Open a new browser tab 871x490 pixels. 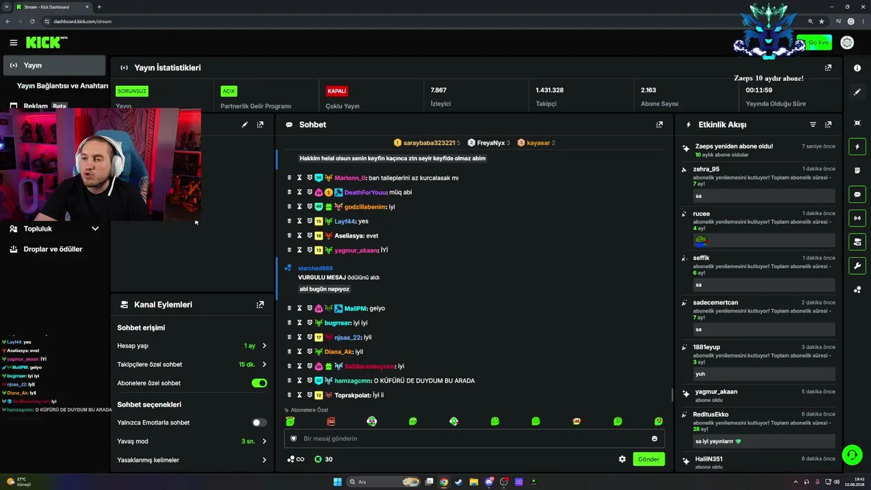tap(99, 7)
